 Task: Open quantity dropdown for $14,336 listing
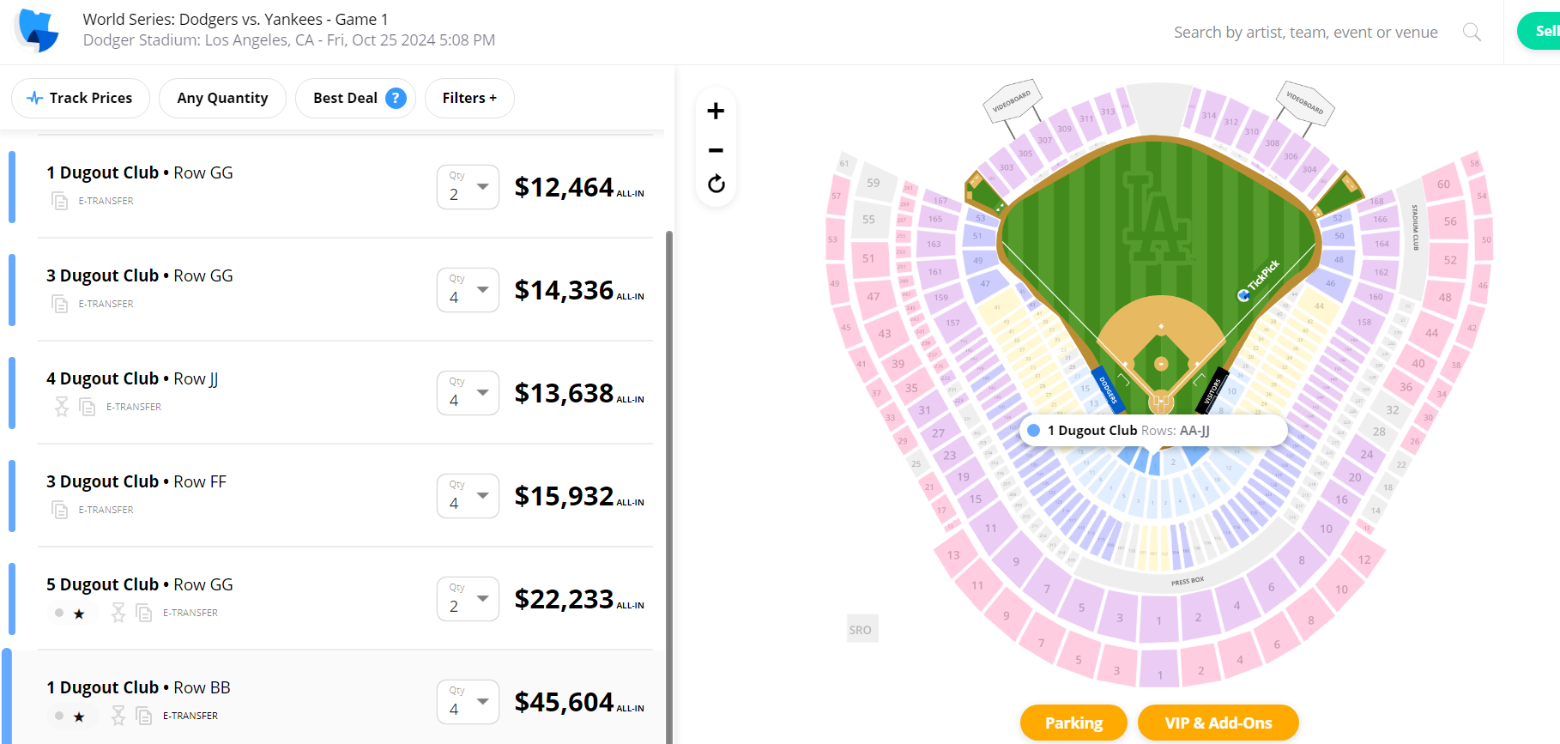(468, 290)
